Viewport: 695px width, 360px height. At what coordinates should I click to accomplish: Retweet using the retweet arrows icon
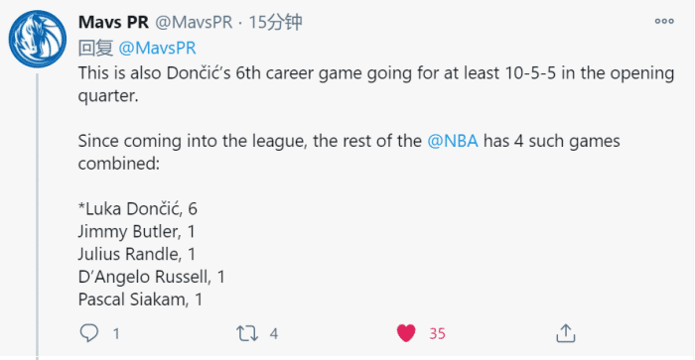[x=247, y=333]
